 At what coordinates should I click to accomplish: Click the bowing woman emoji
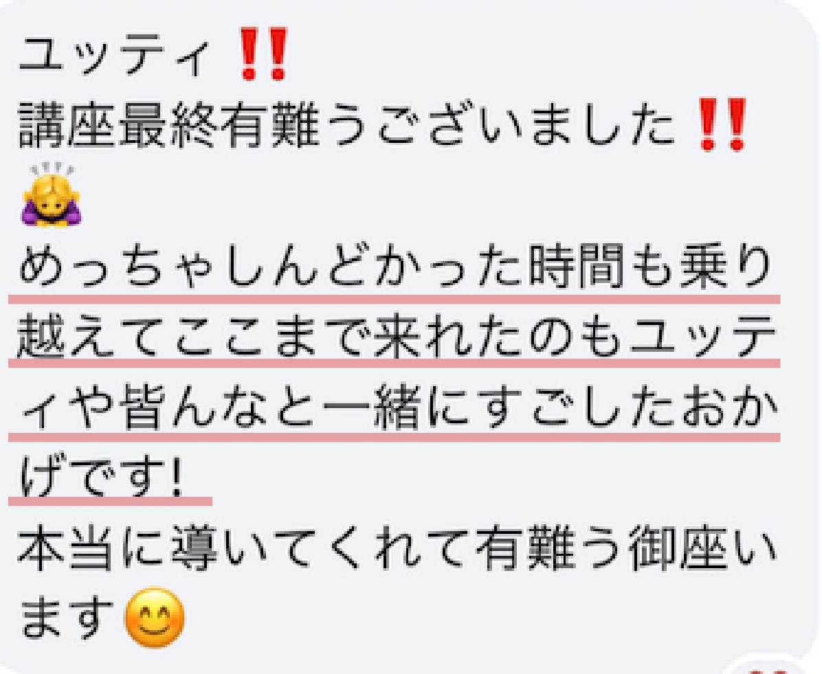click(x=51, y=194)
